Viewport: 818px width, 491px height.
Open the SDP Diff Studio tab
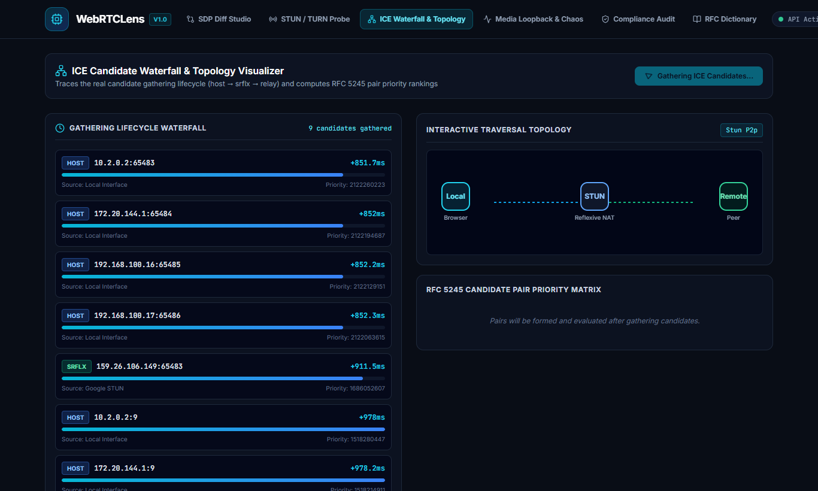point(219,19)
